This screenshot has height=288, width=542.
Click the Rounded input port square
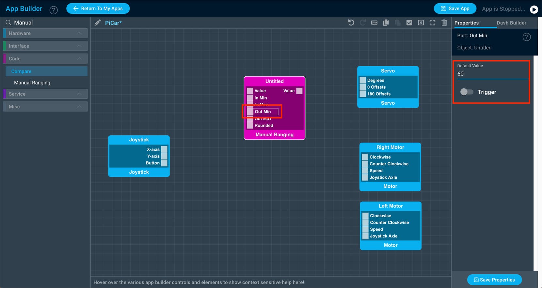[250, 126]
